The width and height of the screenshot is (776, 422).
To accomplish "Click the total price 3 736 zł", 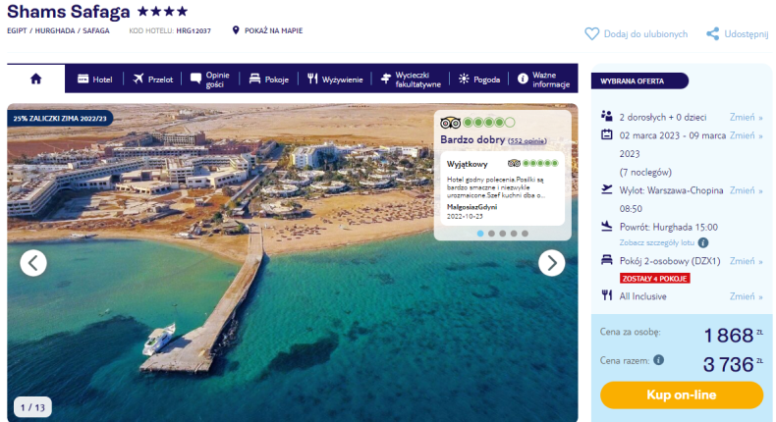I will pos(733,365).
